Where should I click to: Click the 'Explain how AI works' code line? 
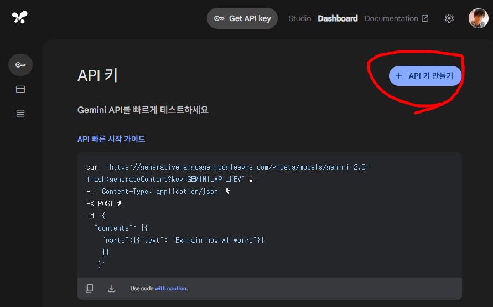pos(183,241)
